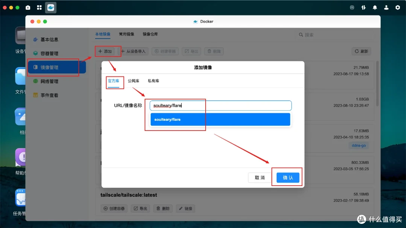Click the Docker window title text
This screenshot has width=406, height=228.
207,21
